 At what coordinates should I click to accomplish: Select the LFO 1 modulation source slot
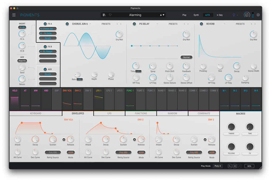click(99, 99)
